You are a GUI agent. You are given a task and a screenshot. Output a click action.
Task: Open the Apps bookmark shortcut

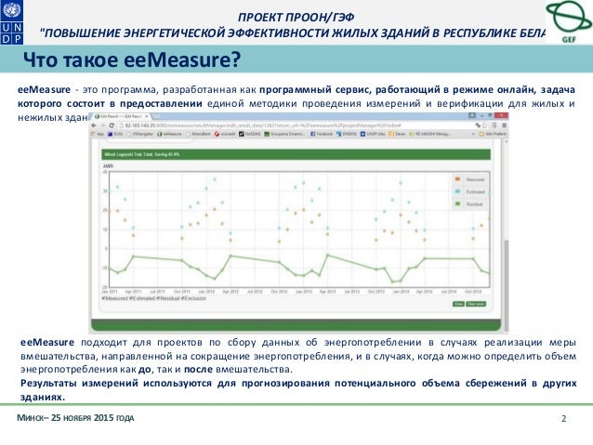click(x=98, y=134)
